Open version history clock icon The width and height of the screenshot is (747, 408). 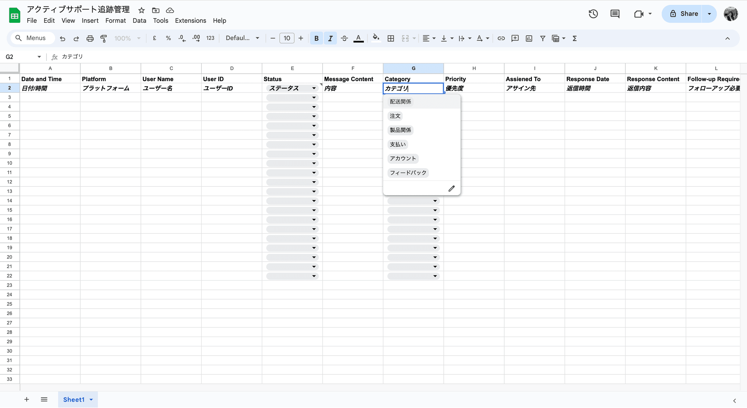pyautogui.click(x=593, y=14)
